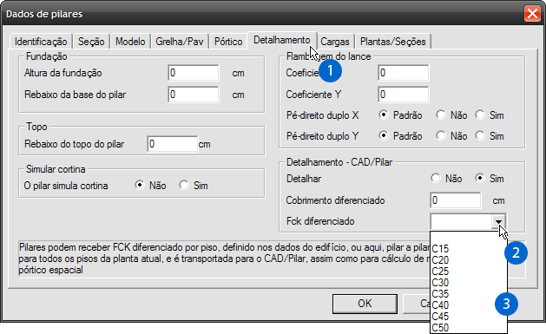
Task: Pick C35 in the Fck dropdown
Action: pos(469,294)
